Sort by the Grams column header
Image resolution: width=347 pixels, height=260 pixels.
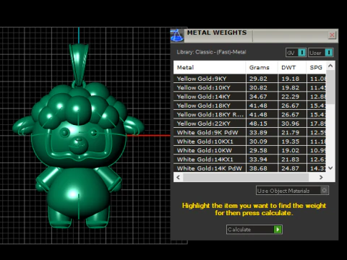(x=262, y=67)
